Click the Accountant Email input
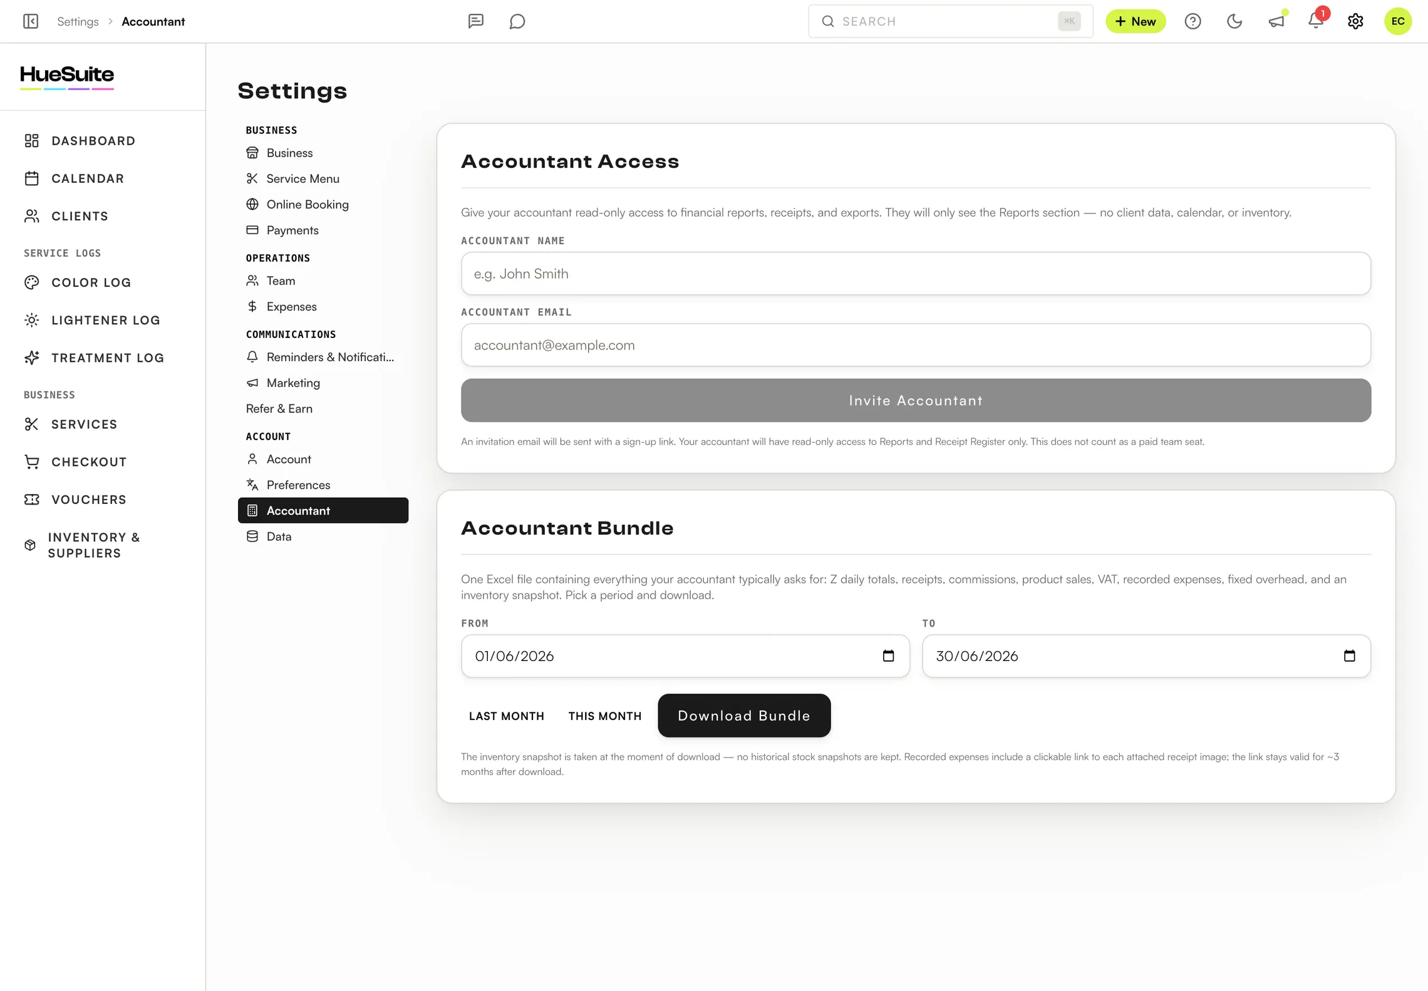Viewport: 1428px width, 991px height. pos(916,345)
